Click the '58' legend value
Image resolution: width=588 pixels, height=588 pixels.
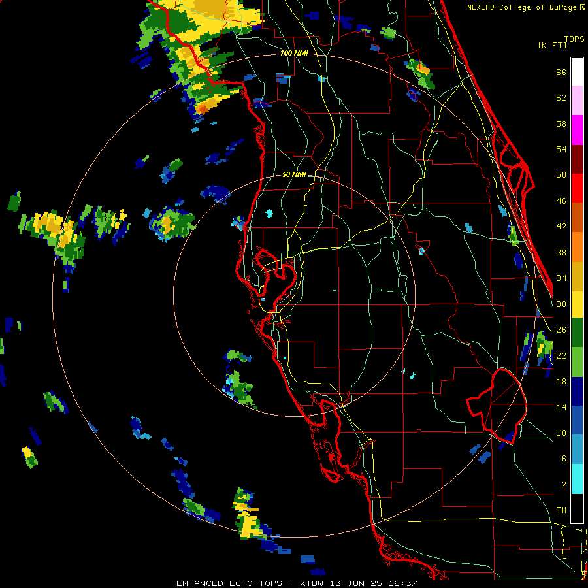pos(561,123)
